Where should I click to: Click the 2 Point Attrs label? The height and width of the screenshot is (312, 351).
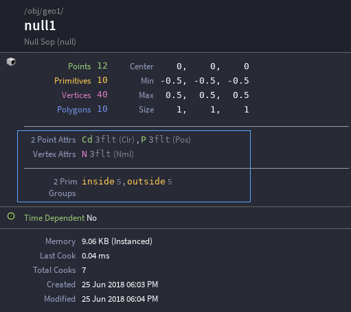[54, 140]
